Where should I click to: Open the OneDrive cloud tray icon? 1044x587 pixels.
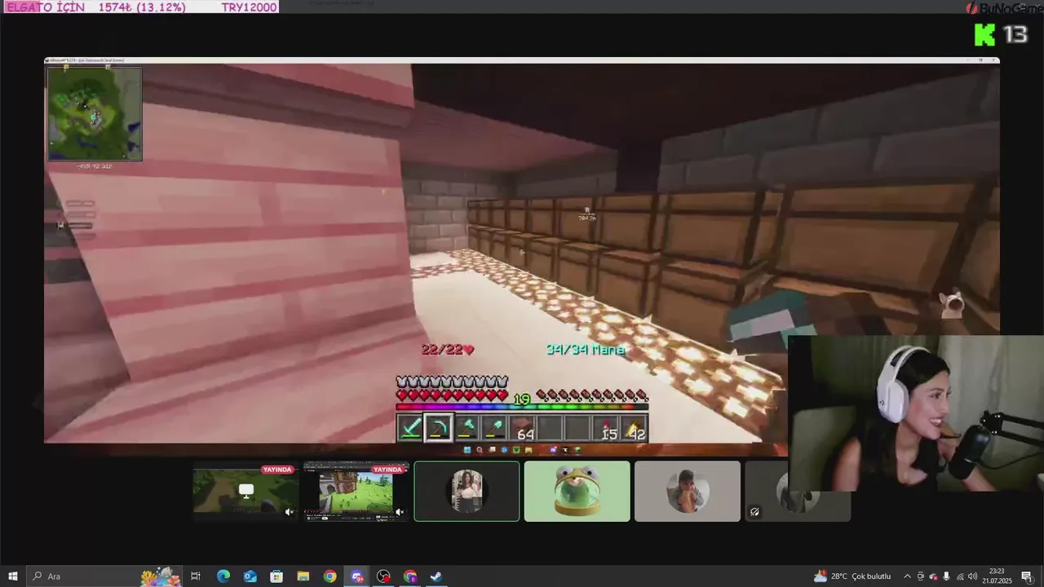tap(933, 576)
